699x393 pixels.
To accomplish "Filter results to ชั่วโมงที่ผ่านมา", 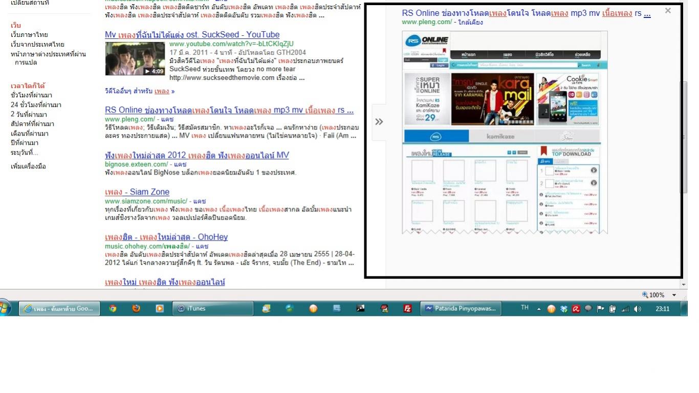I will click(x=31, y=95).
